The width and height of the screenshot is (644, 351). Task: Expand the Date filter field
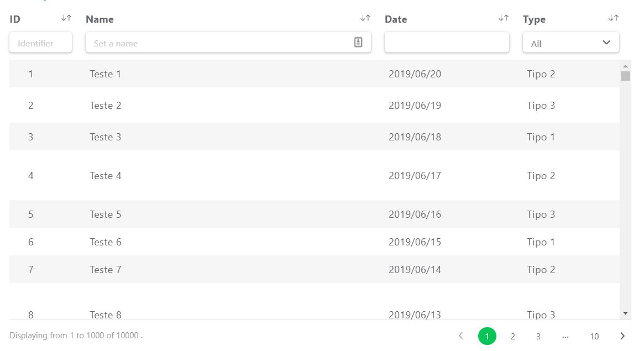pos(447,42)
